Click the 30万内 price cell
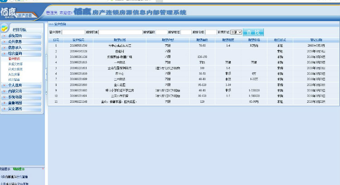Screen dimensions: 340x185 click(x=254, y=46)
